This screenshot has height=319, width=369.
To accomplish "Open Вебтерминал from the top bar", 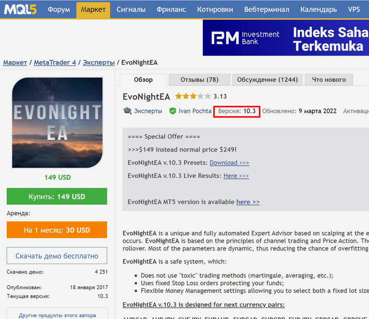I will point(266,9).
